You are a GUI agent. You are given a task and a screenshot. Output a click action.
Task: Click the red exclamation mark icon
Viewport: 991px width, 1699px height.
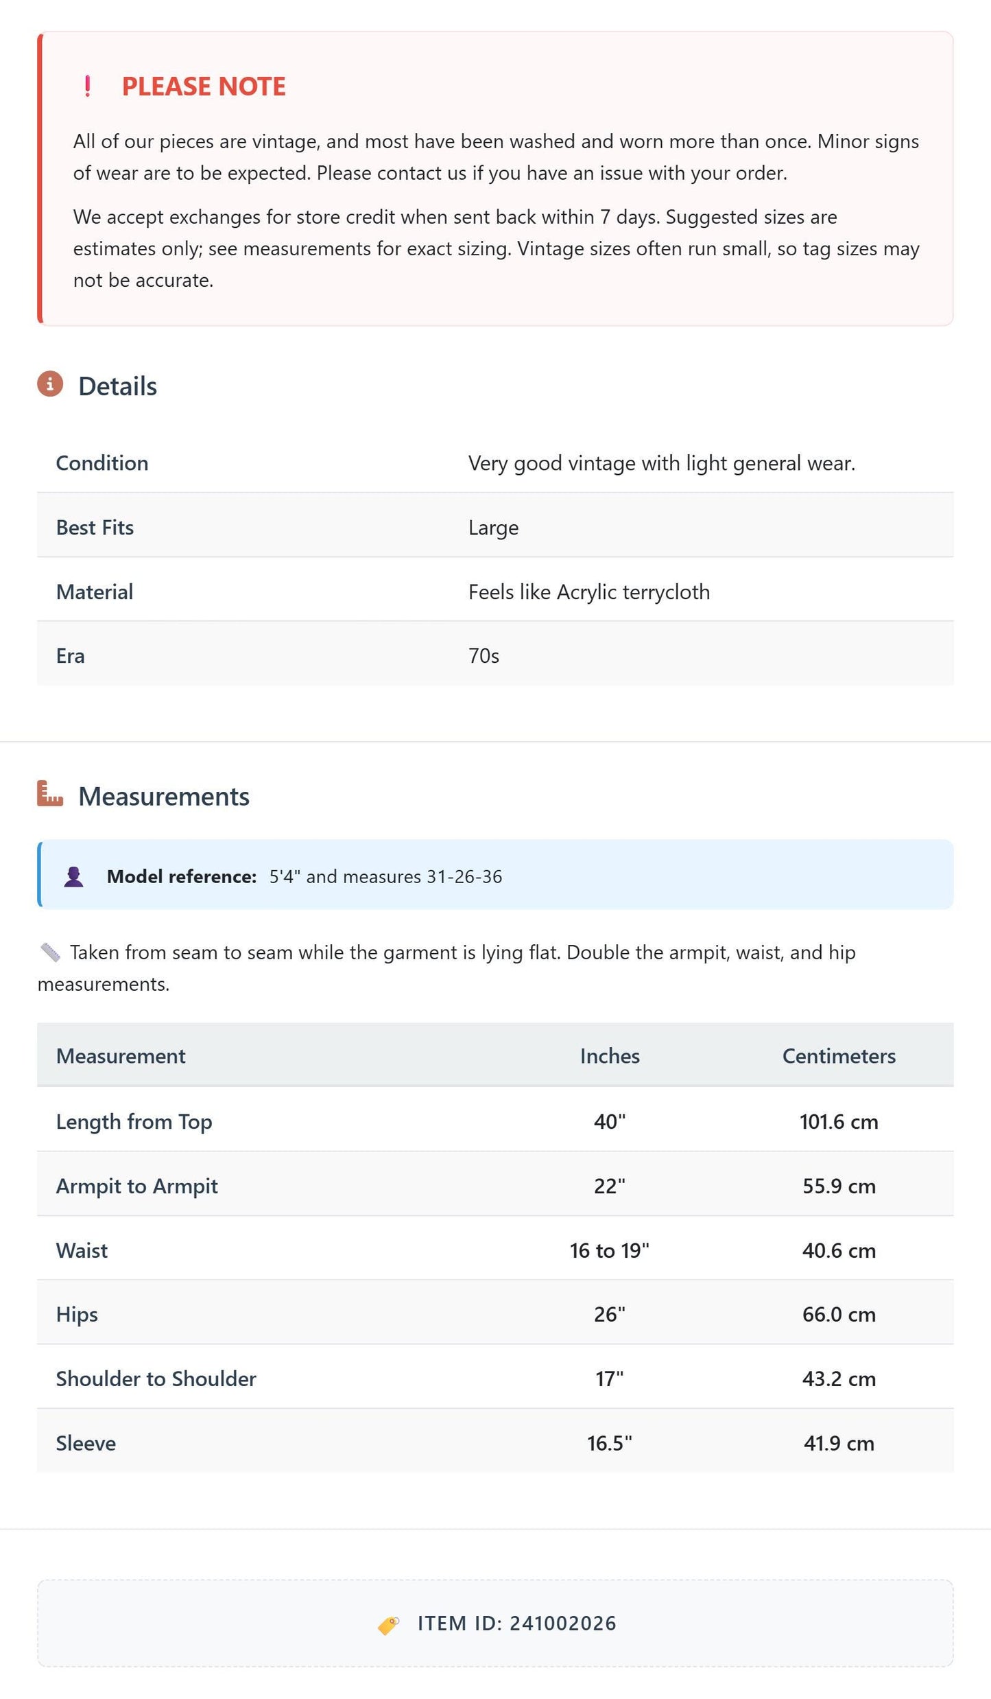87,86
